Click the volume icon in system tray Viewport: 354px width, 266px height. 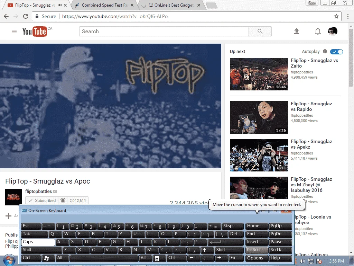(x=302, y=261)
